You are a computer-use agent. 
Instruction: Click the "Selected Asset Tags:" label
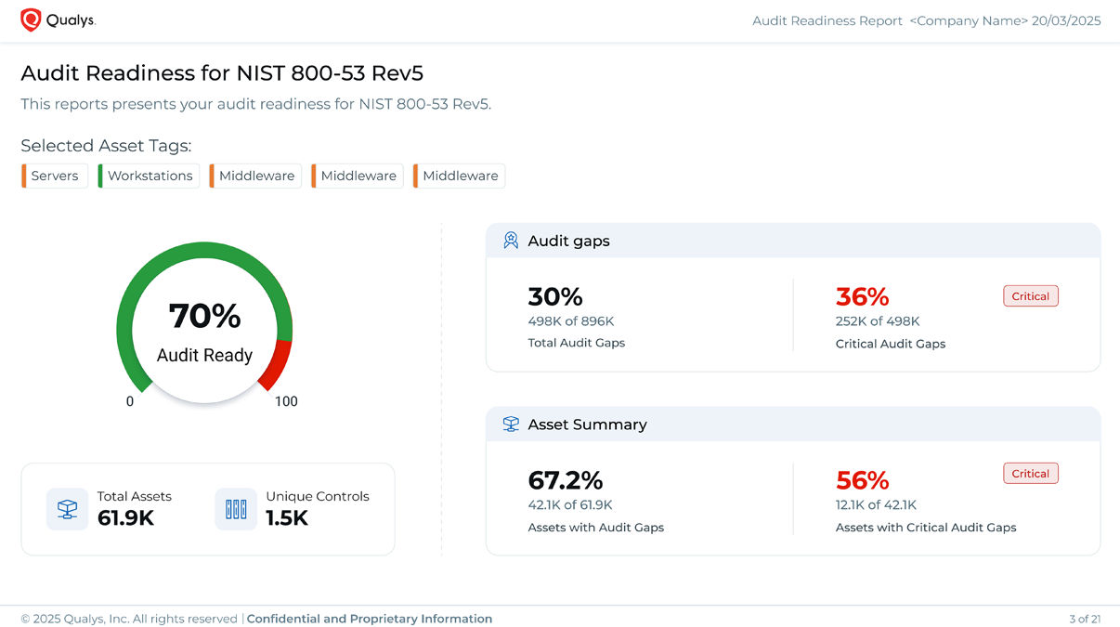click(106, 146)
